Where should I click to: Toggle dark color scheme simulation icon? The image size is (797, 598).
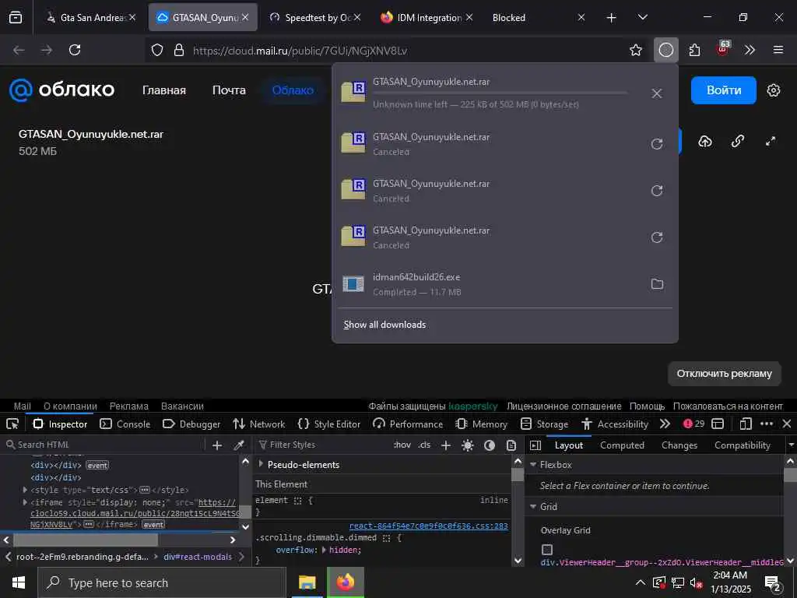point(490,445)
